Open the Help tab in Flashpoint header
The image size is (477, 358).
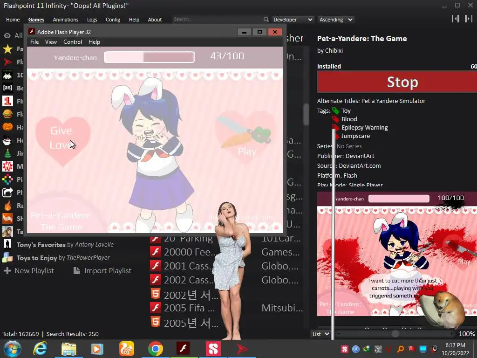[134, 20]
